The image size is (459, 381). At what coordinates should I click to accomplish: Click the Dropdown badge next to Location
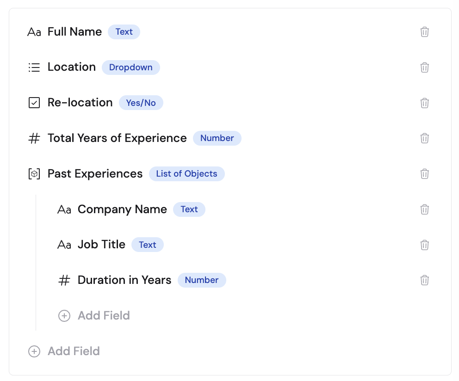[x=130, y=67]
